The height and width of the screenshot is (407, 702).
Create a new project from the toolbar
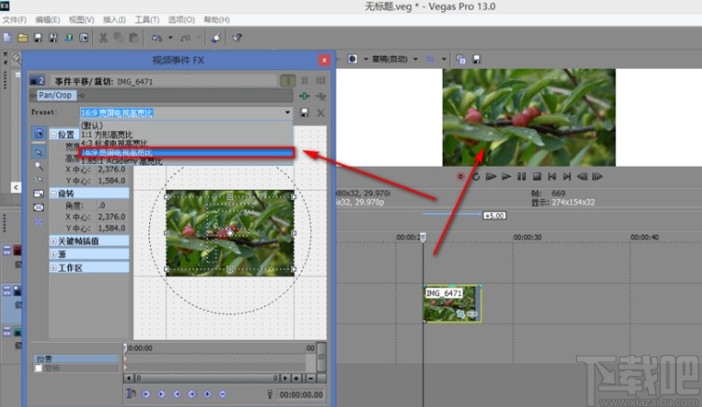click(x=7, y=37)
